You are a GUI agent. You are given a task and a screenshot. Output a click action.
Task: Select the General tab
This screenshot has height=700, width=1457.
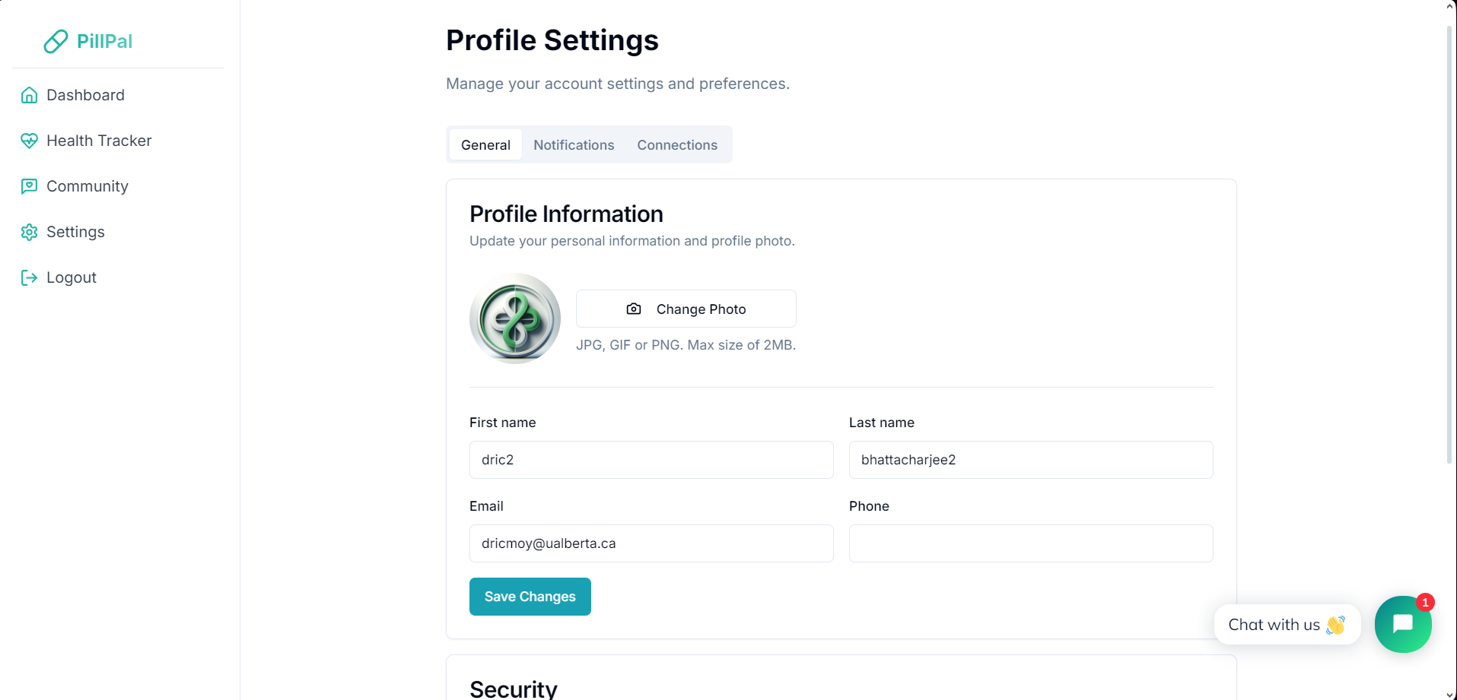click(x=485, y=145)
